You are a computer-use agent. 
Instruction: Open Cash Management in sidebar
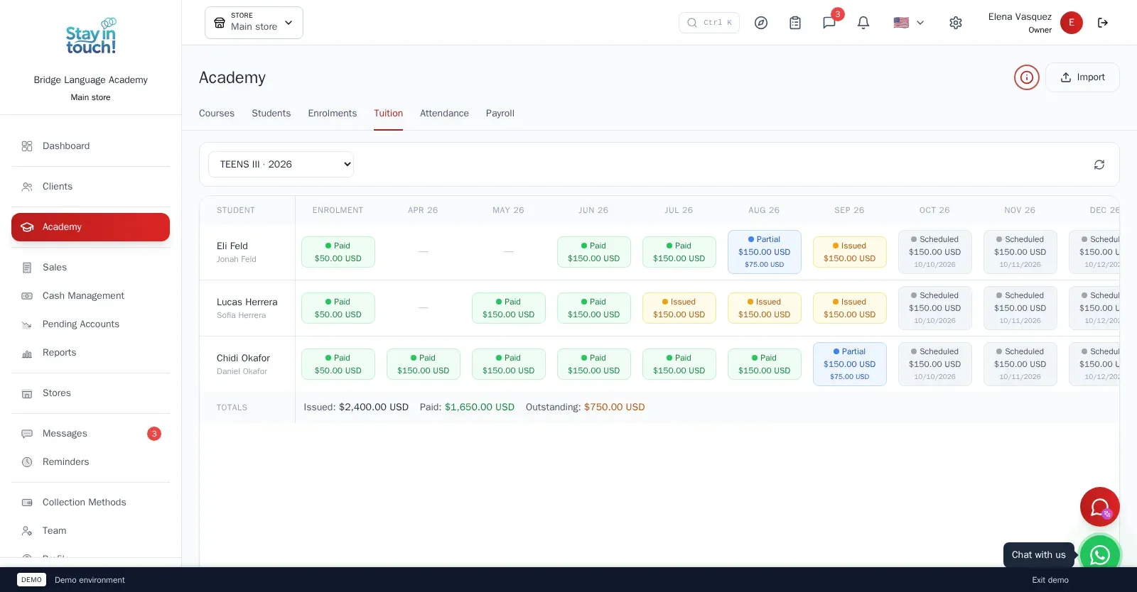(x=90, y=296)
